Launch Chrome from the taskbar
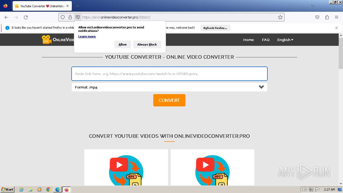Screen dimensions: 343x193 [x=49, y=190]
